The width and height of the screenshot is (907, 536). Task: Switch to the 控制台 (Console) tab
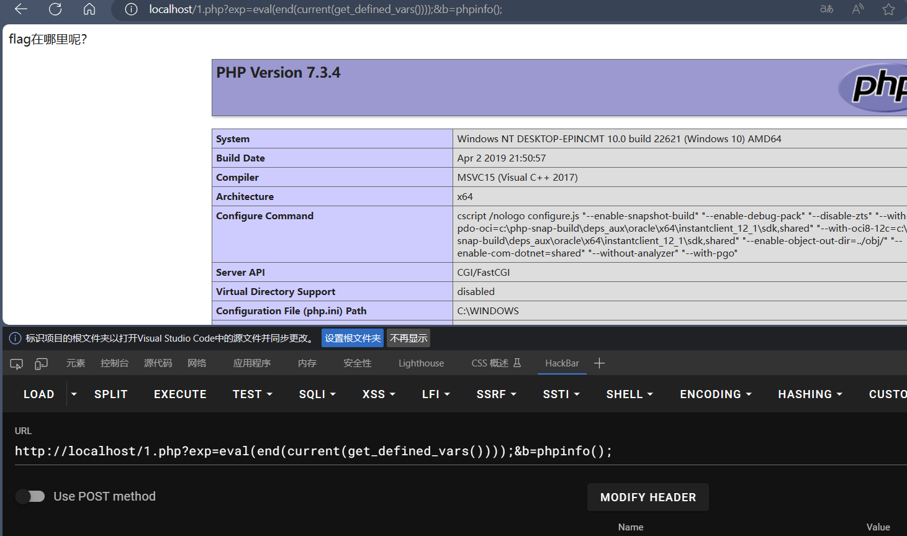pos(114,363)
